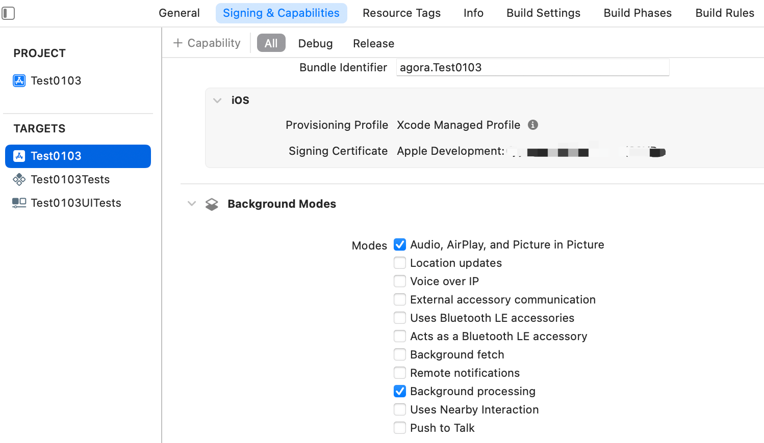The height and width of the screenshot is (443, 764).
Task: Enable Voice over IP mode
Action: [400, 281]
